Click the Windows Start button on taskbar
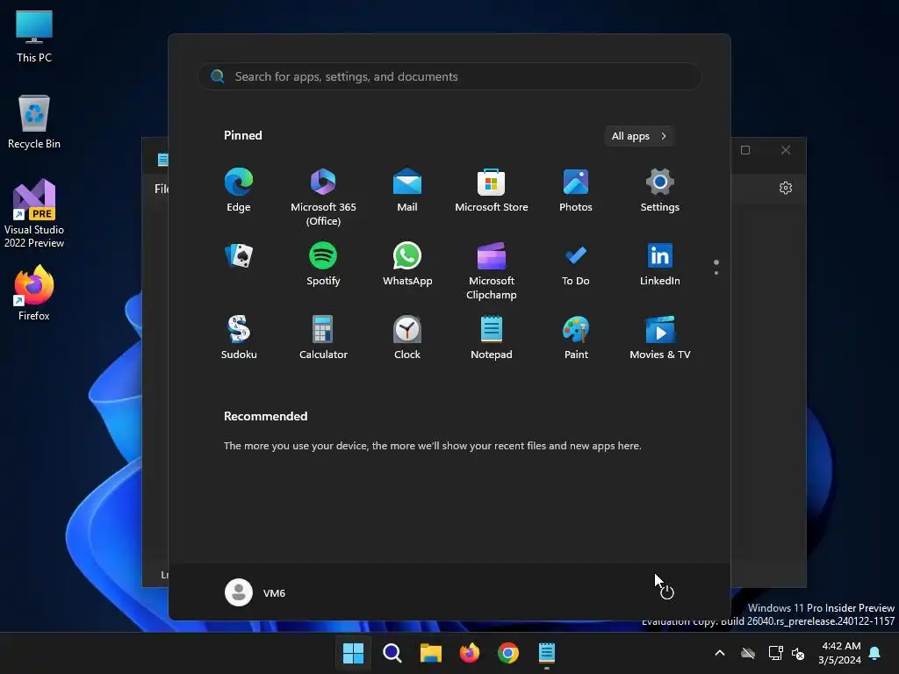Image resolution: width=899 pixels, height=674 pixels. (353, 653)
